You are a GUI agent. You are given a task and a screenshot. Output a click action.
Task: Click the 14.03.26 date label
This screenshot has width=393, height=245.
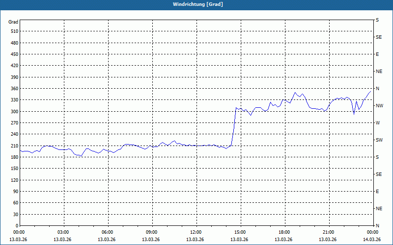[372, 240]
